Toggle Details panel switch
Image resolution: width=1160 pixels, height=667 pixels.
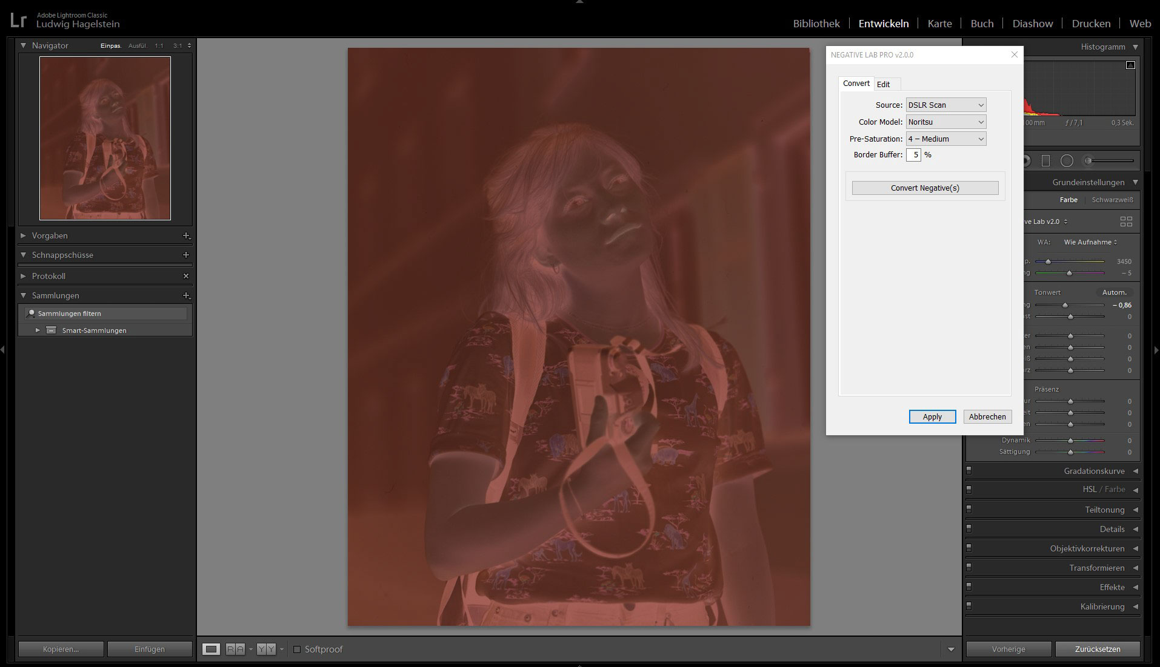tap(968, 528)
